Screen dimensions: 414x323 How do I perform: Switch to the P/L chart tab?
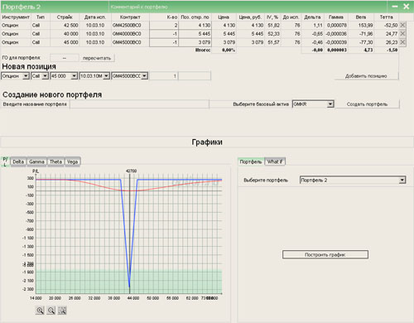point(5,161)
